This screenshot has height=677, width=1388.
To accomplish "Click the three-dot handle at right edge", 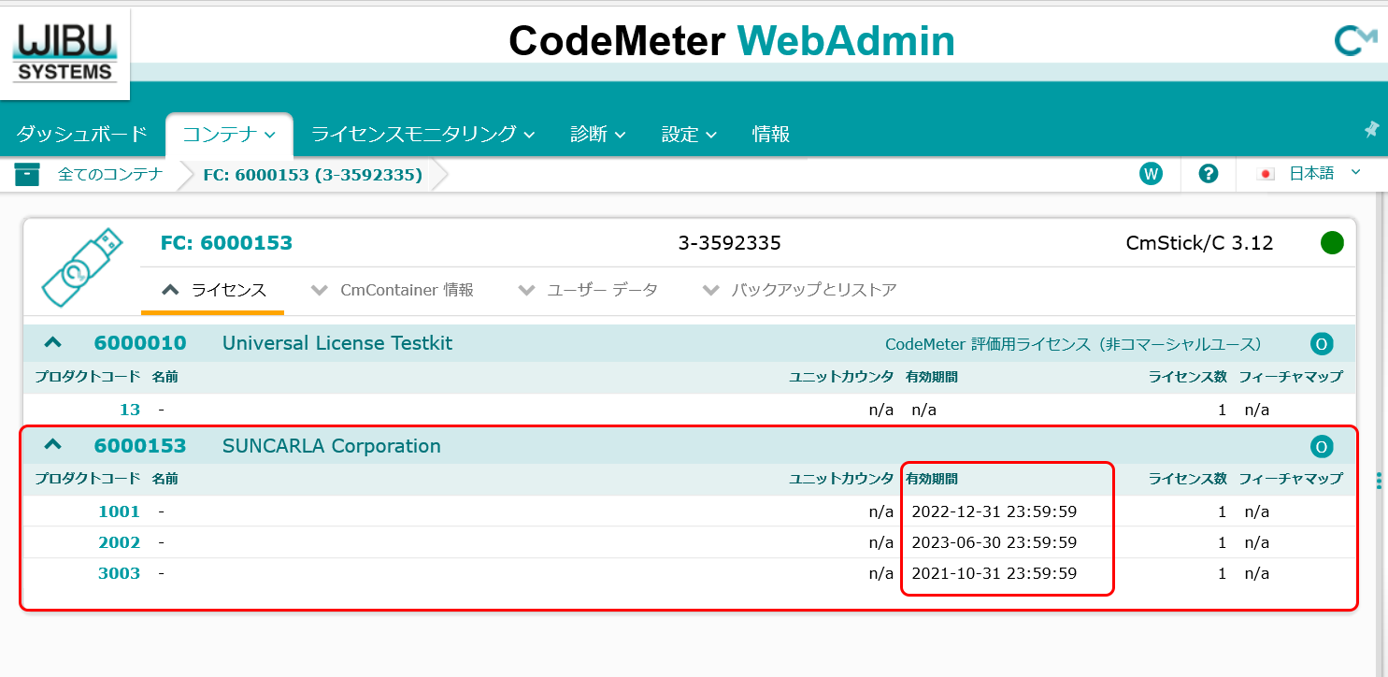I will [x=1380, y=481].
